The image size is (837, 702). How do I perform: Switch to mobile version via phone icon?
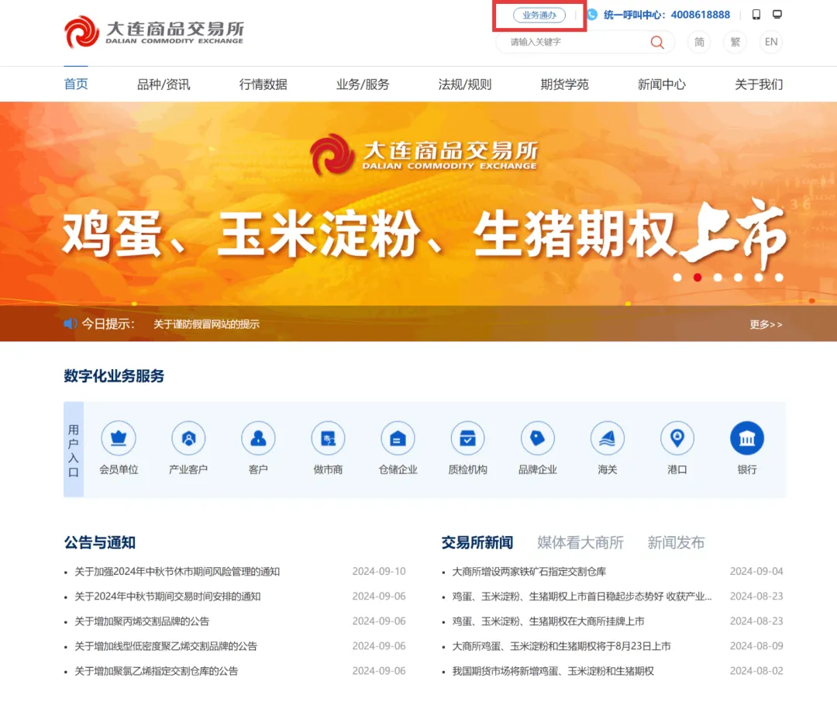coord(756,15)
